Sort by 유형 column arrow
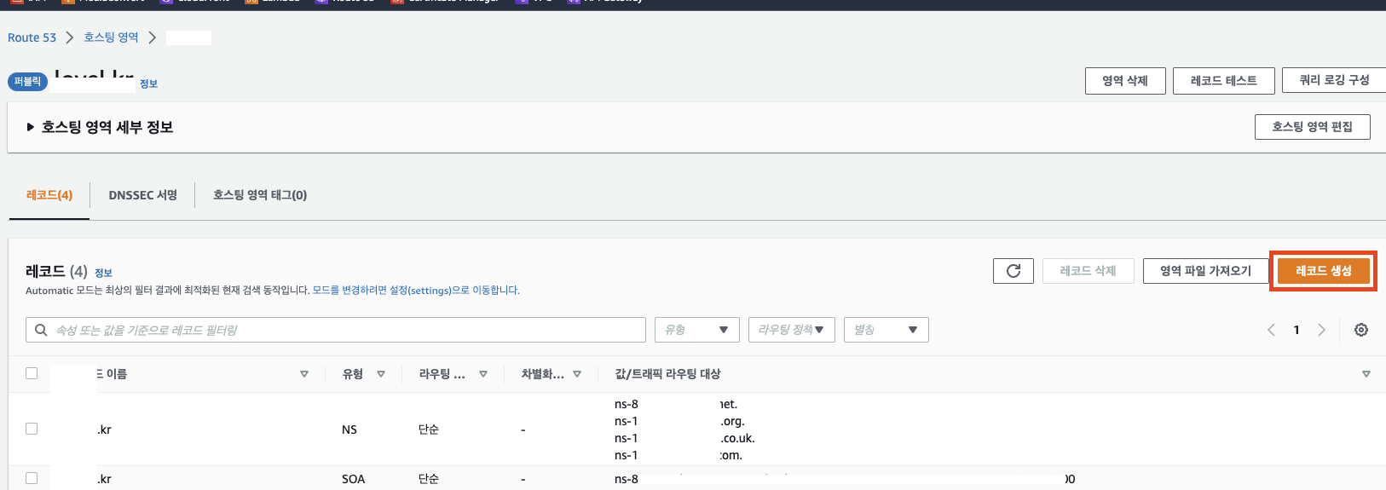The width and height of the screenshot is (1386, 490). pyautogui.click(x=381, y=374)
